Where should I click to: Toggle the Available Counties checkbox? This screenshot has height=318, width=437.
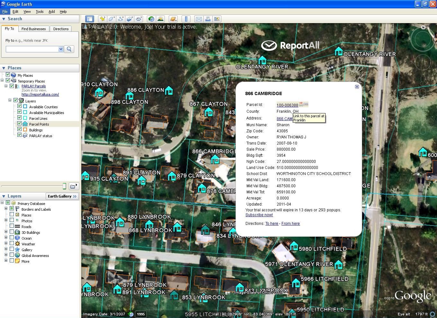[x=20, y=106]
